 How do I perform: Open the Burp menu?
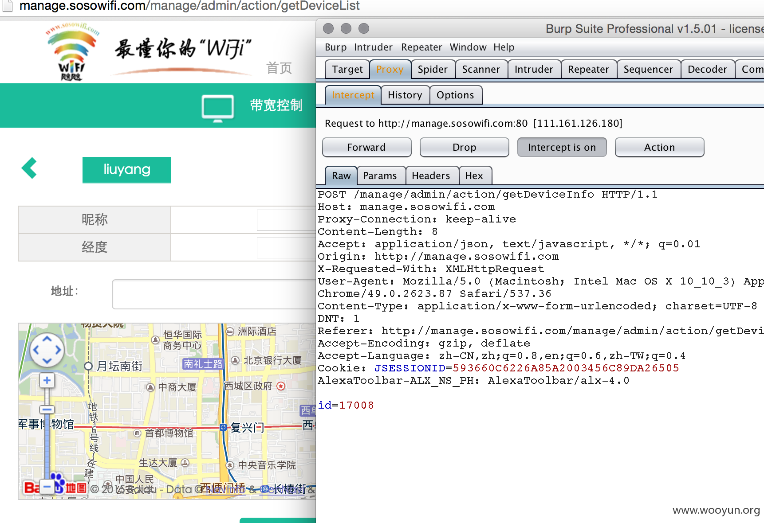click(335, 47)
